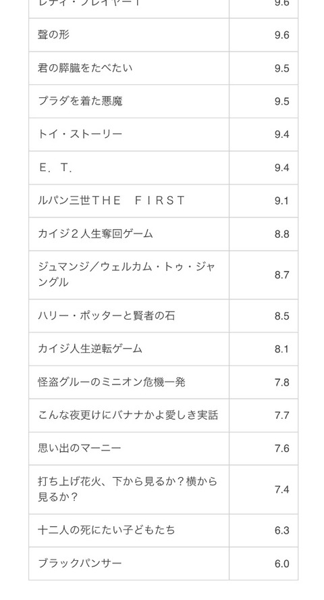
Task: Click 思い出のマーニー title cell
Action: pos(129,449)
